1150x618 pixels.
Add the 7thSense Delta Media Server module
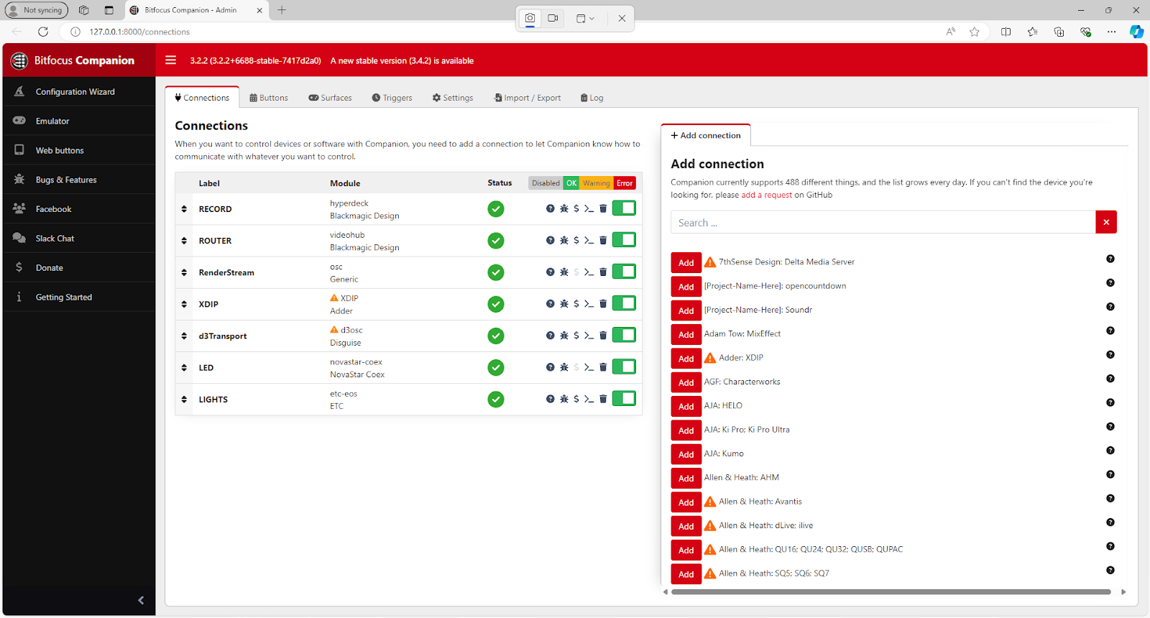coord(686,262)
